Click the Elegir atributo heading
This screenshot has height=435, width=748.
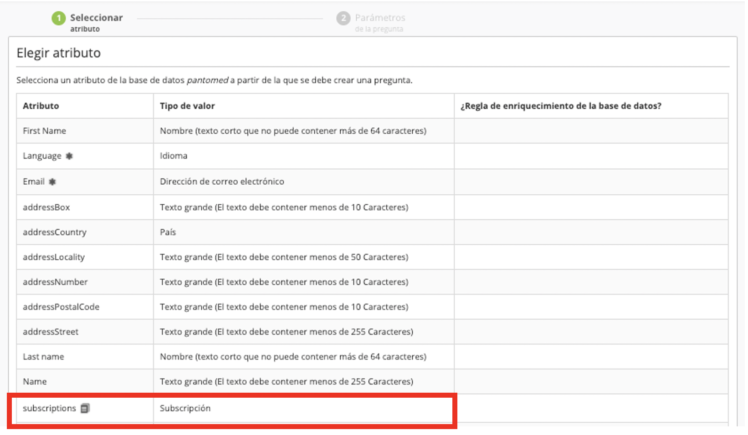coord(59,53)
